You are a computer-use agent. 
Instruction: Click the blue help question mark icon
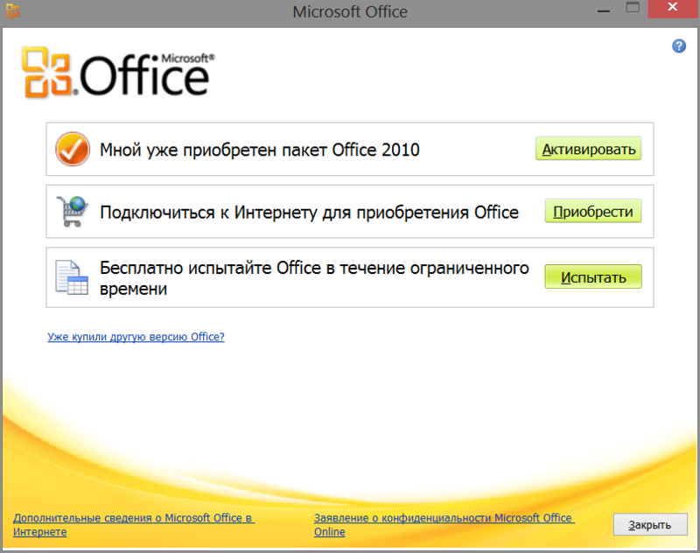point(679,46)
